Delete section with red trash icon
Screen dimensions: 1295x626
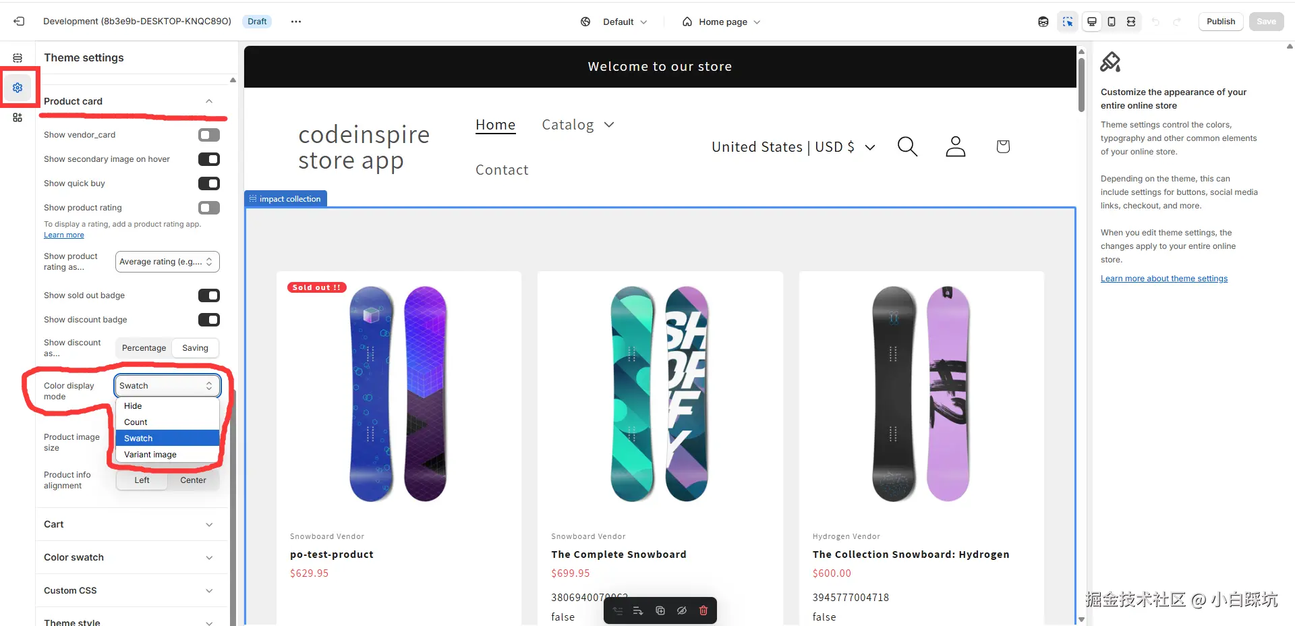[703, 610]
